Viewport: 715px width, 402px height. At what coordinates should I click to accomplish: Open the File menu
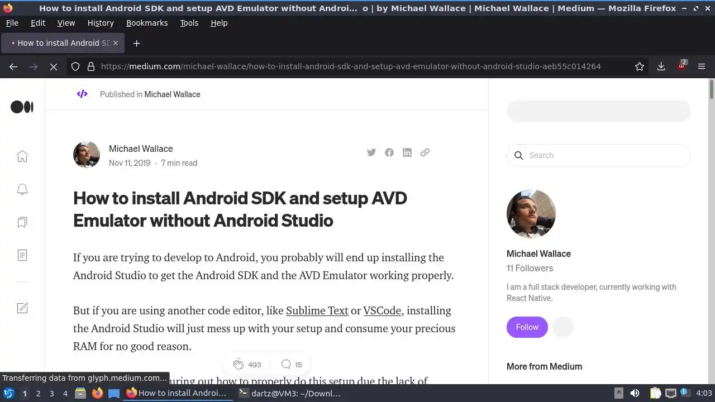coord(12,23)
